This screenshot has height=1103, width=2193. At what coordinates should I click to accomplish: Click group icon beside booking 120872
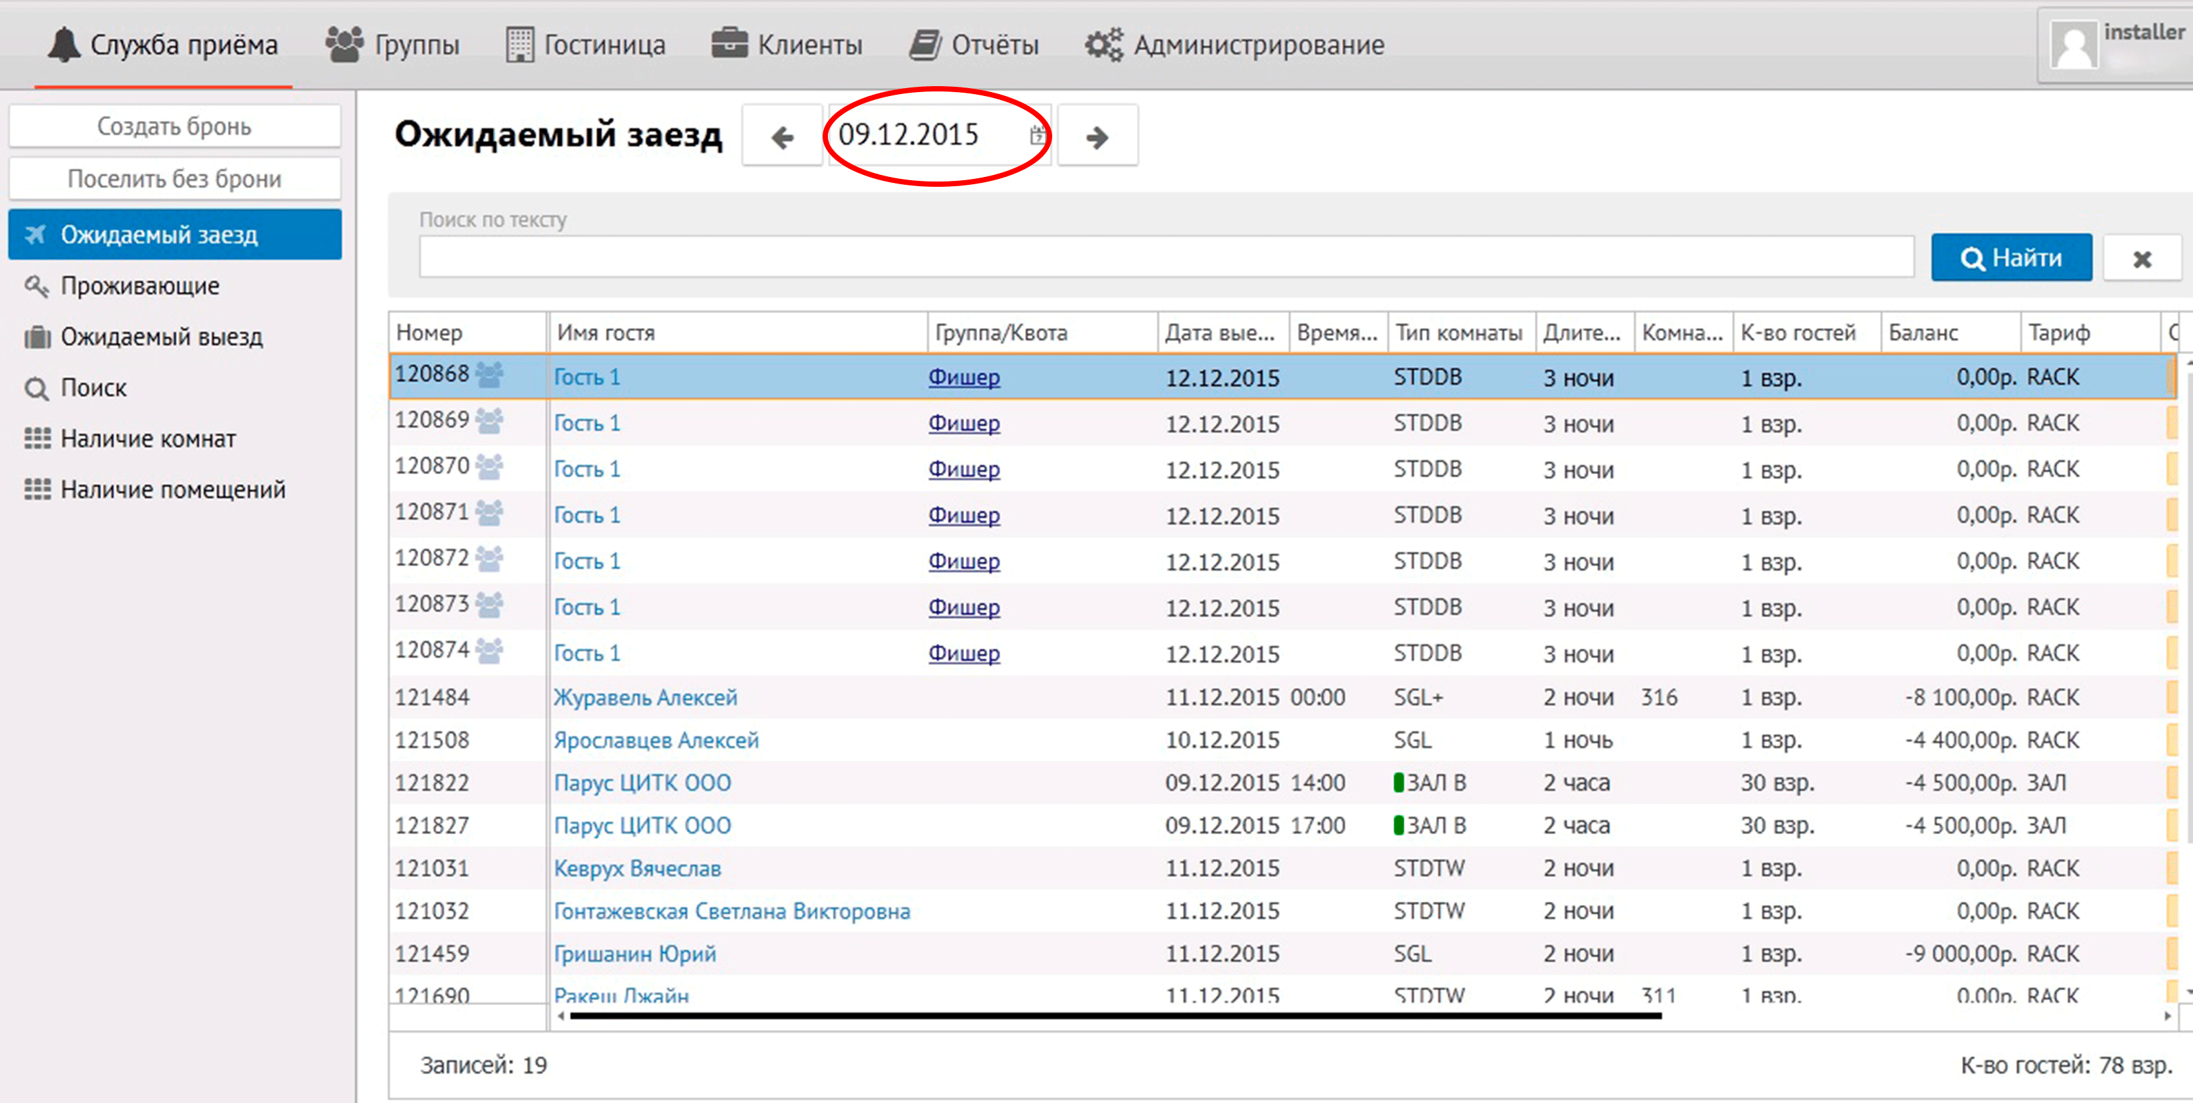pos(489,560)
